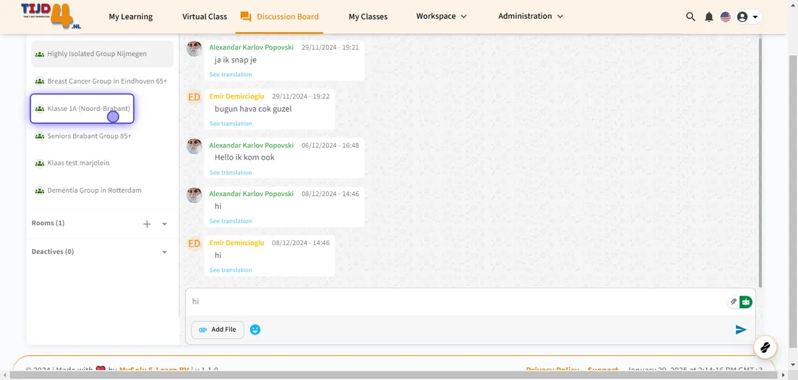The height and width of the screenshot is (380, 798).
Task: Send the message with paper plane icon
Action: coord(741,330)
